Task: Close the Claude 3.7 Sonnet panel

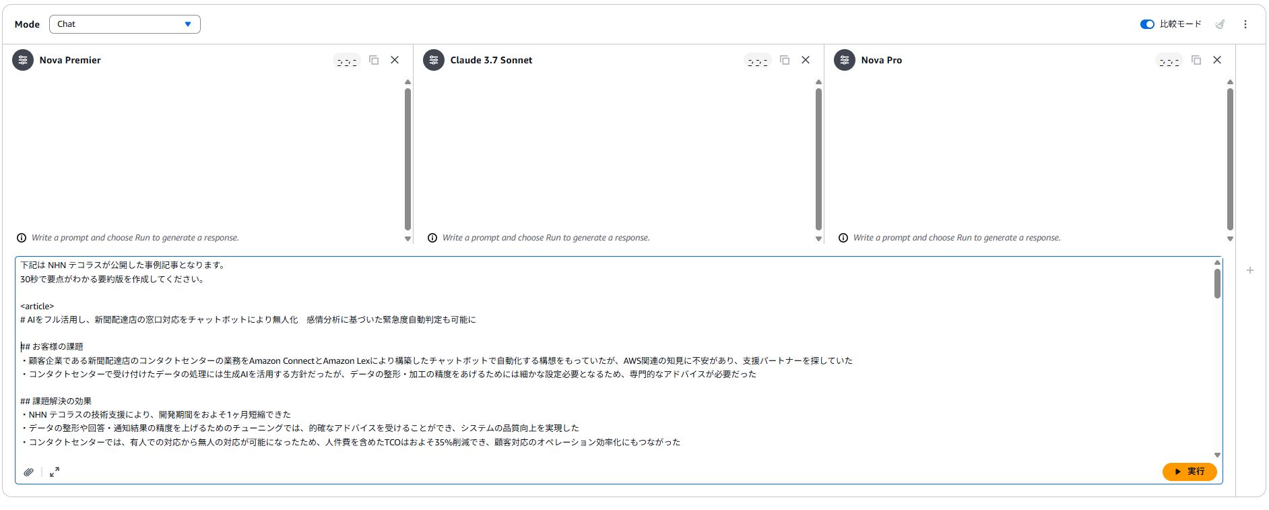Action: tap(806, 60)
